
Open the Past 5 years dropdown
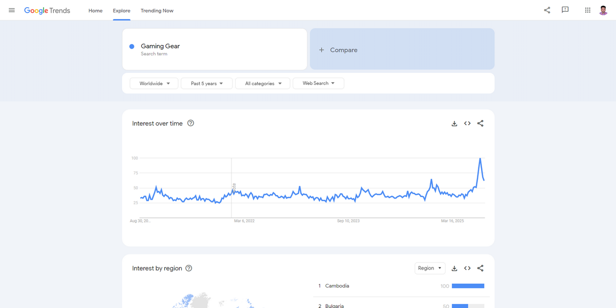[207, 83]
